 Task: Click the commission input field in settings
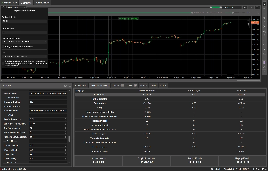point(24,33)
